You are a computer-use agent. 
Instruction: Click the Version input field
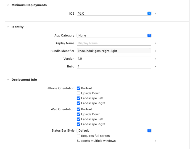pyautogui.click(x=114, y=59)
